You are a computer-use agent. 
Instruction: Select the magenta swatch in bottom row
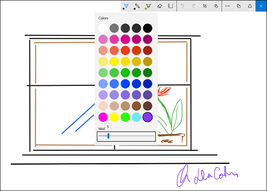[103, 117]
